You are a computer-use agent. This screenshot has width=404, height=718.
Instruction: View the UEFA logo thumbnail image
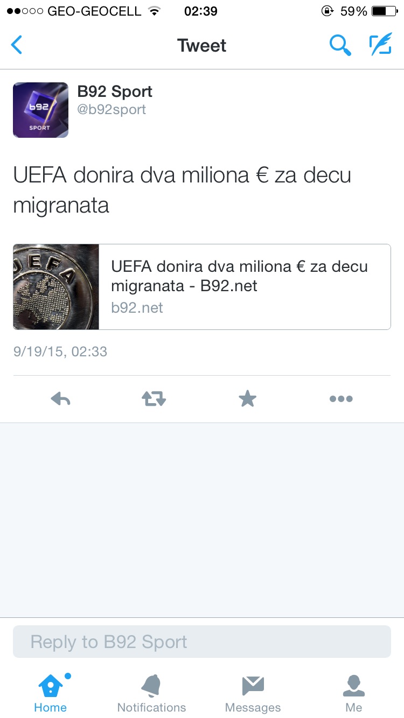click(56, 287)
